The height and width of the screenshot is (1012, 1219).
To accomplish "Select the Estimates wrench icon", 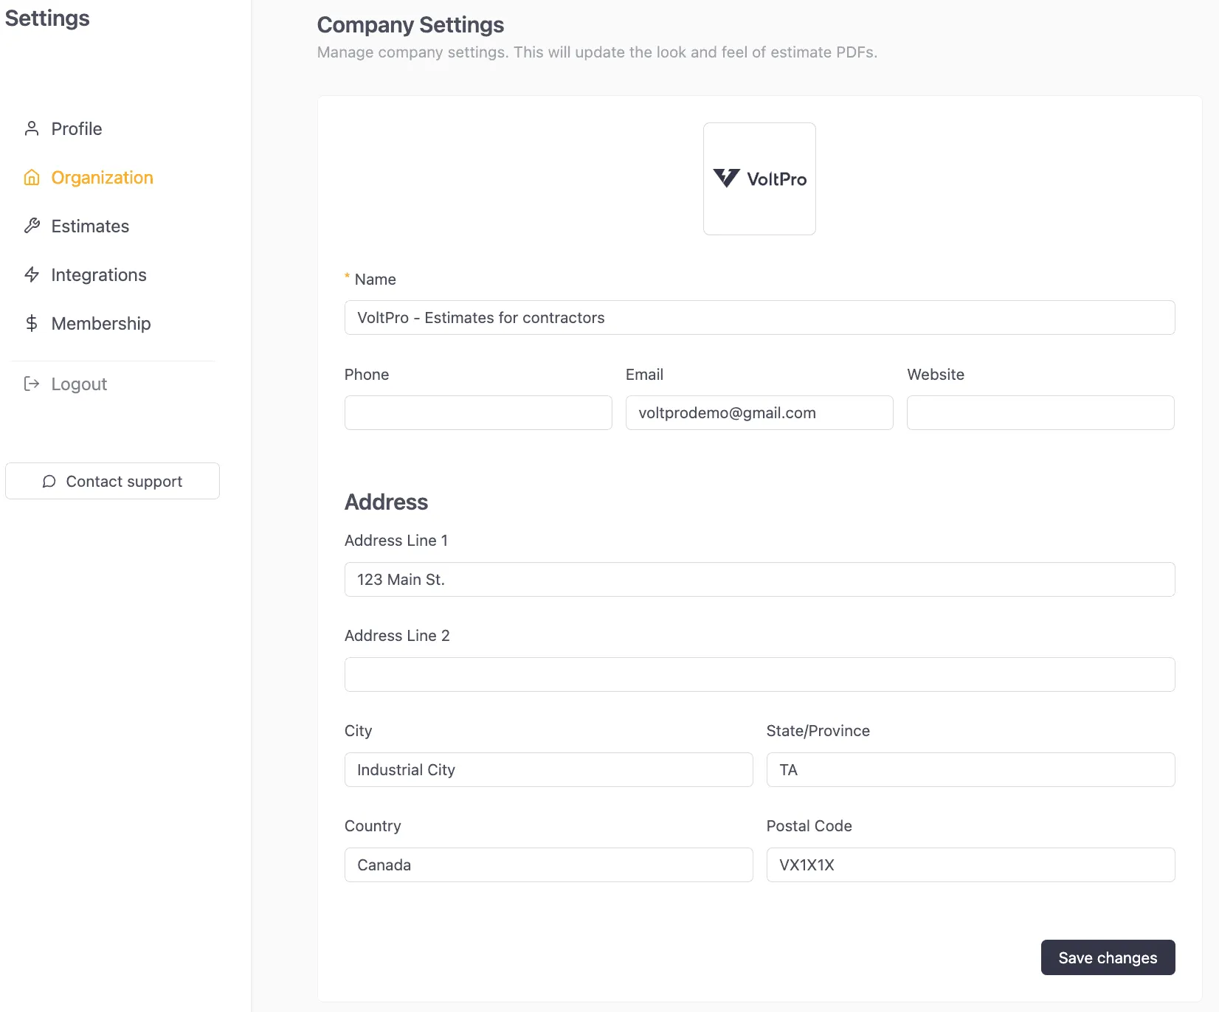I will [x=32, y=226].
